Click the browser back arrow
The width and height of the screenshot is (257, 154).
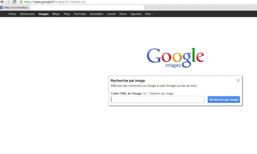point(2,2)
